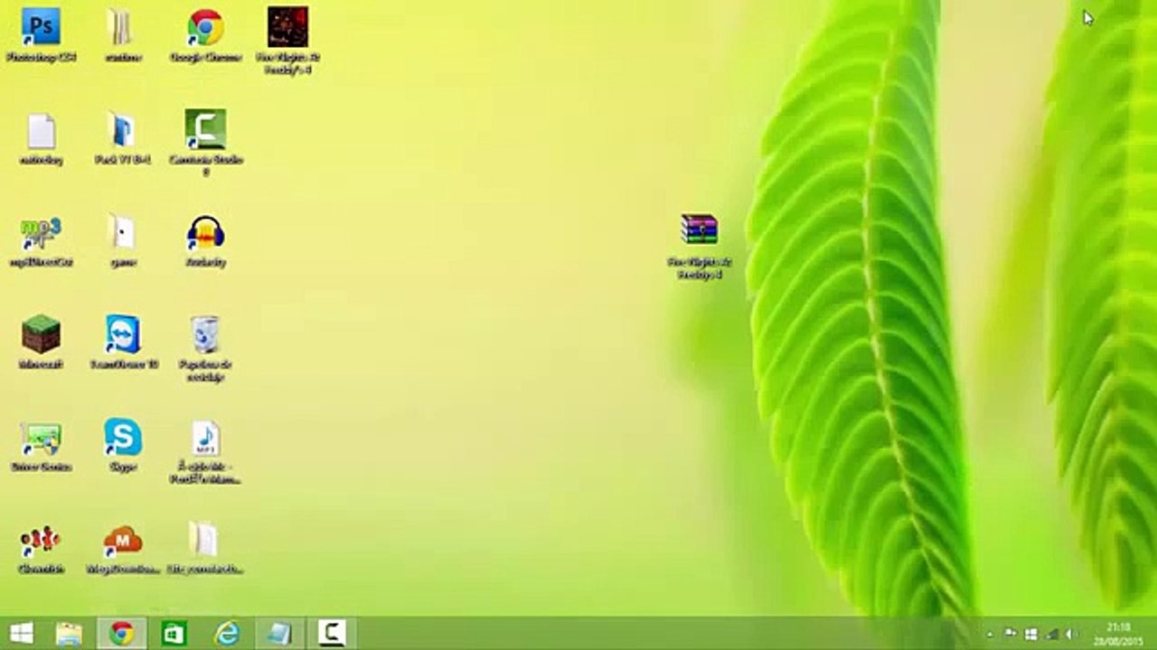This screenshot has height=650, width=1157.
Task: Select the blank white document file icon
Action: [x=41, y=131]
